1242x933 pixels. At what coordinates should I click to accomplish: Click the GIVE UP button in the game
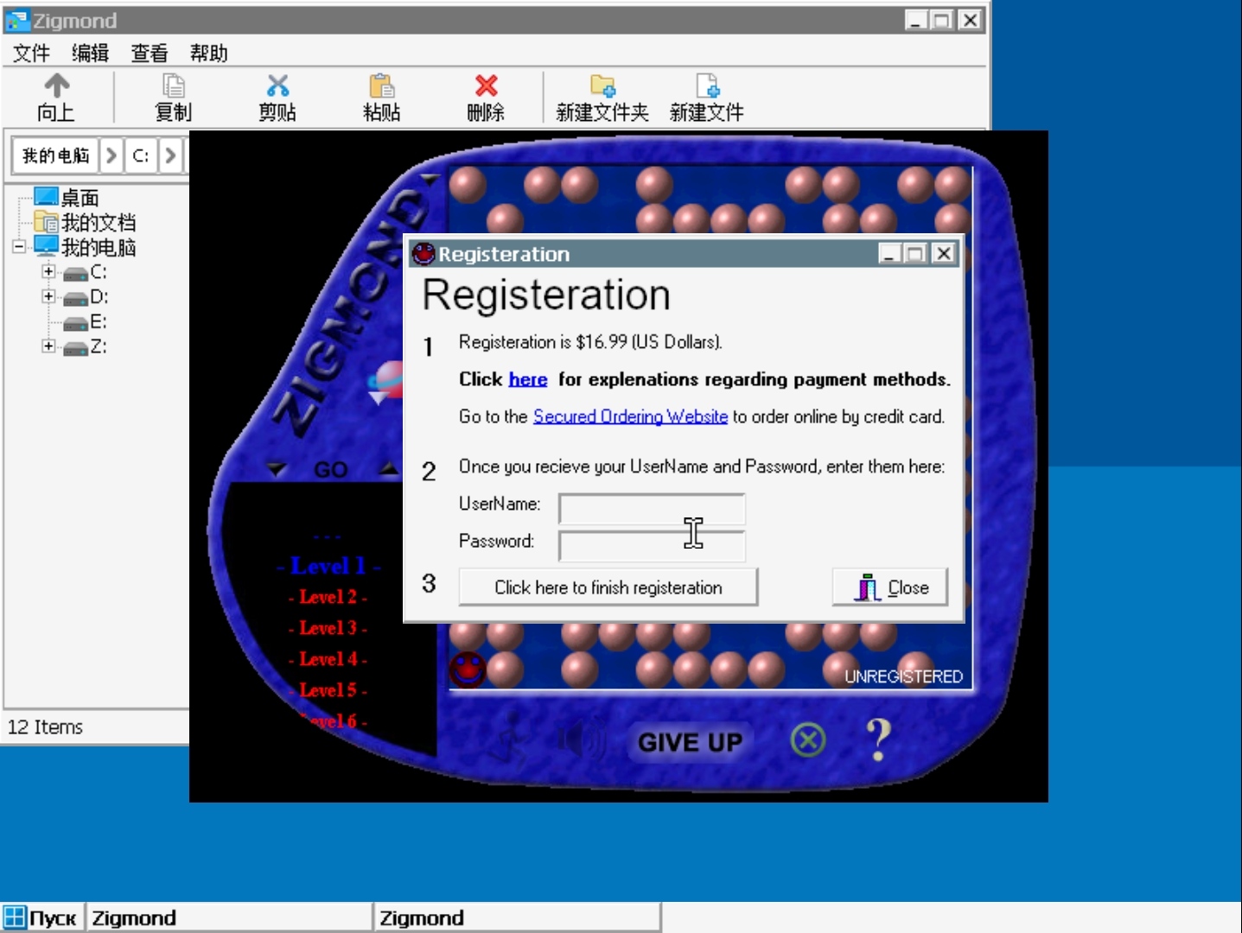click(x=690, y=742)
